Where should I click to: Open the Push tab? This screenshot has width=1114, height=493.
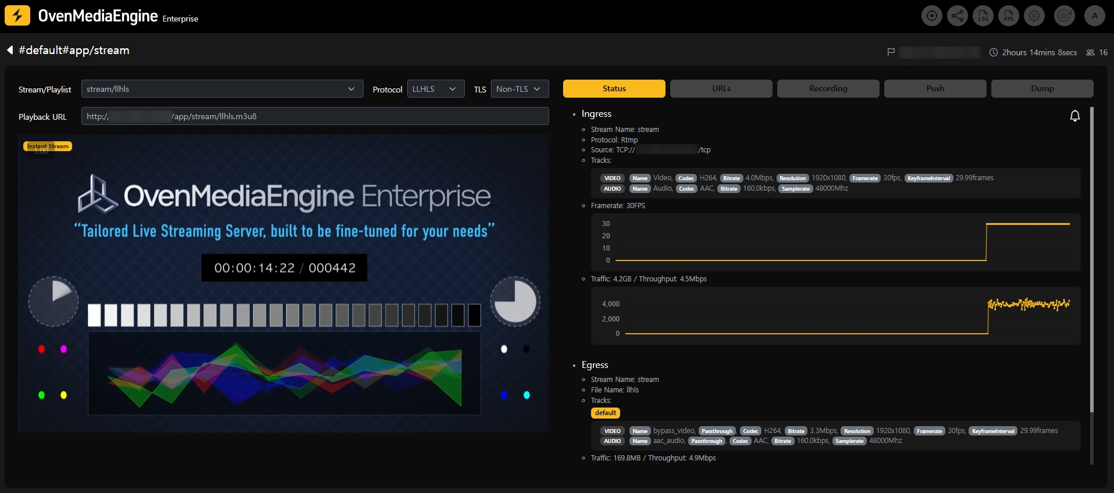pyautogui.click(x=935, y=88)
